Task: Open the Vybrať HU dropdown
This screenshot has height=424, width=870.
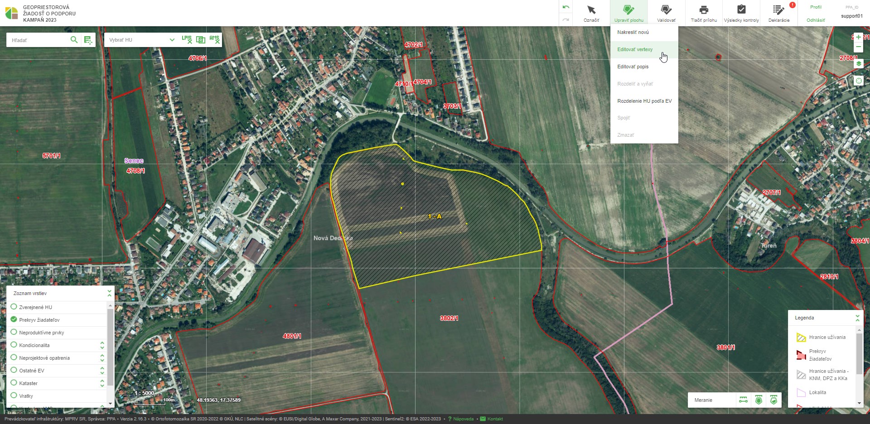Action: pyautogui.click(x=141, y=40)
